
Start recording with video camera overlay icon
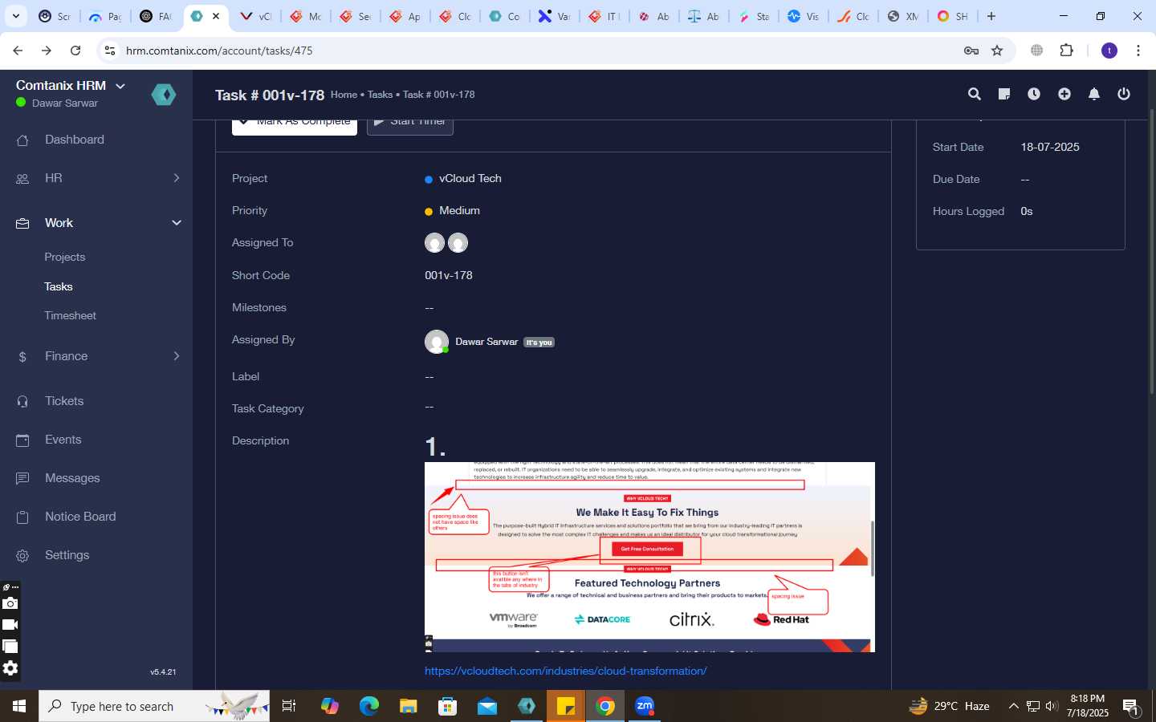click(x=10, y=625)
